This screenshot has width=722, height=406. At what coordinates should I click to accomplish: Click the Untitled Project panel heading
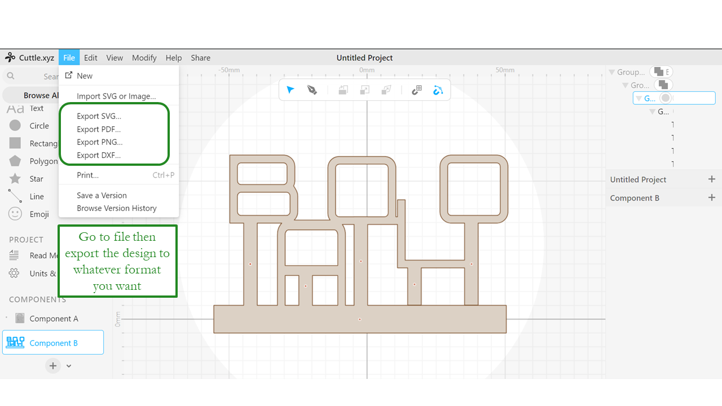click(x=638, y=179)
